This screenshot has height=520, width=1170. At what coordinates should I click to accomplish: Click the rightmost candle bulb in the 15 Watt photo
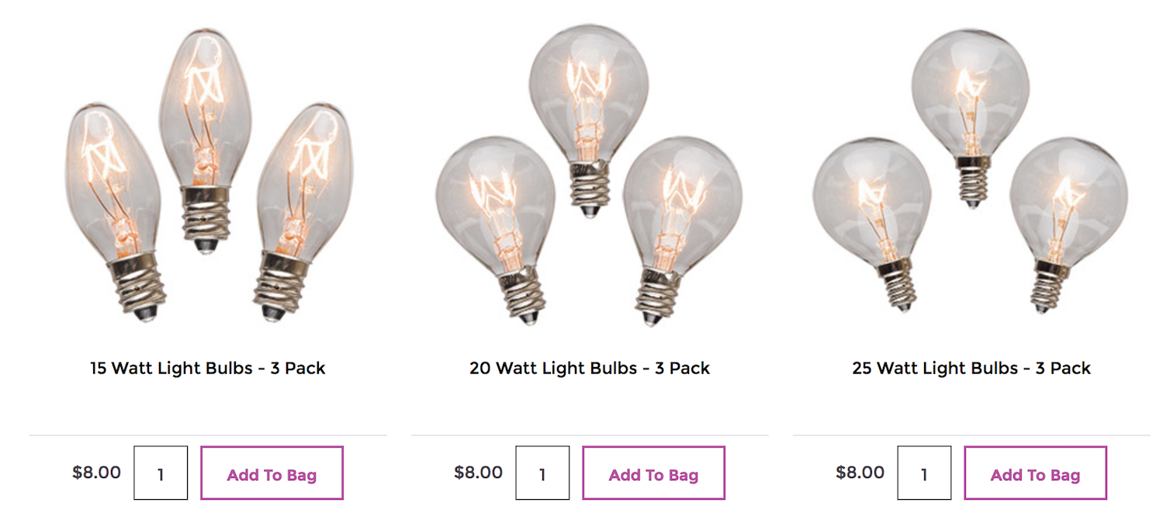point(299,210)
